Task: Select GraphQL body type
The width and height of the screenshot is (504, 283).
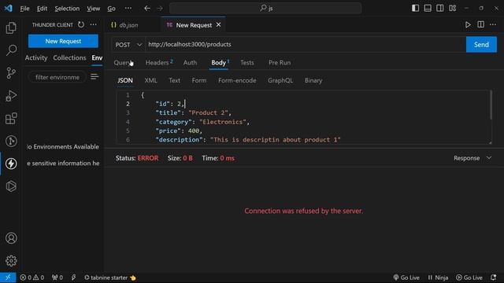Action: pyautogui.click(x=280, y=80)
